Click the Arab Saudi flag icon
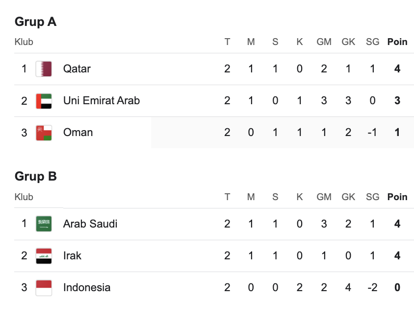The width and height of the screenshot is (414, 321). click(44, 224)
